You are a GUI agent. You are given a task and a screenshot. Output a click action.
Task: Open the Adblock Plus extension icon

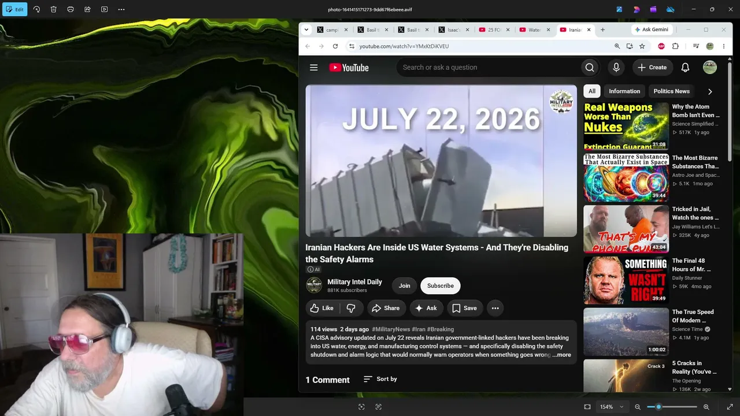(x=661, y=46)
